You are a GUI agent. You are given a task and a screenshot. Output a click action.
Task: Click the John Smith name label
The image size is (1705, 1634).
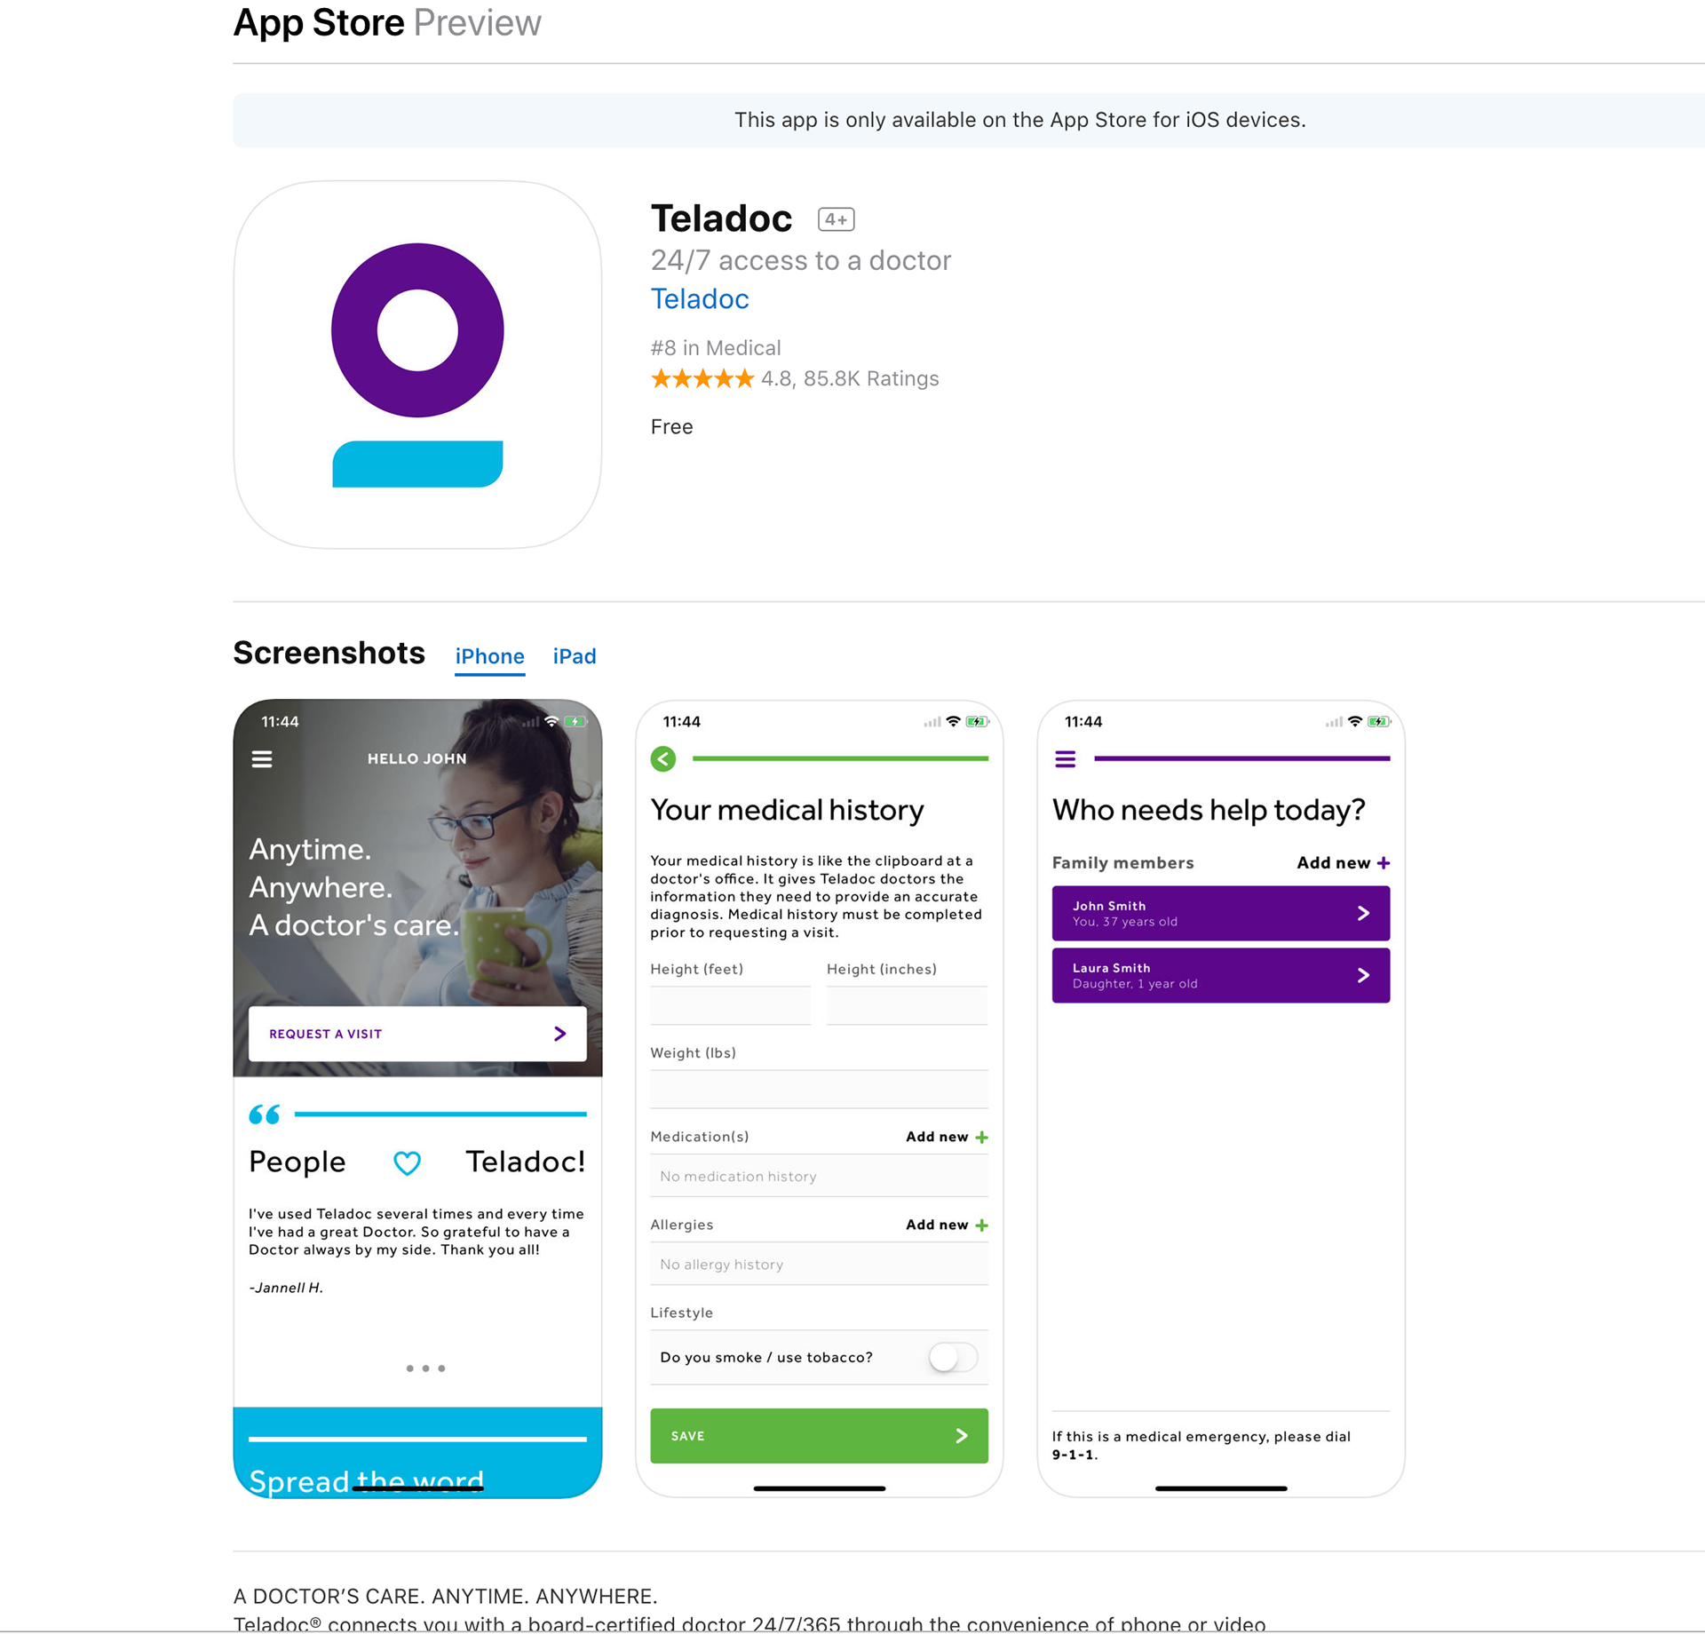point(1109,907)
